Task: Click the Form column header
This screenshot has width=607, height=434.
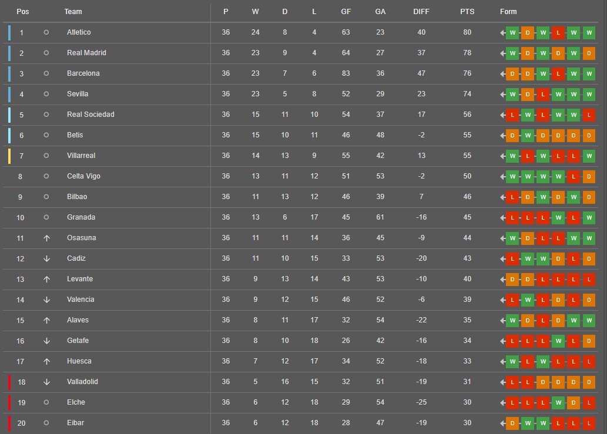Action: click(x=508, y=12)
